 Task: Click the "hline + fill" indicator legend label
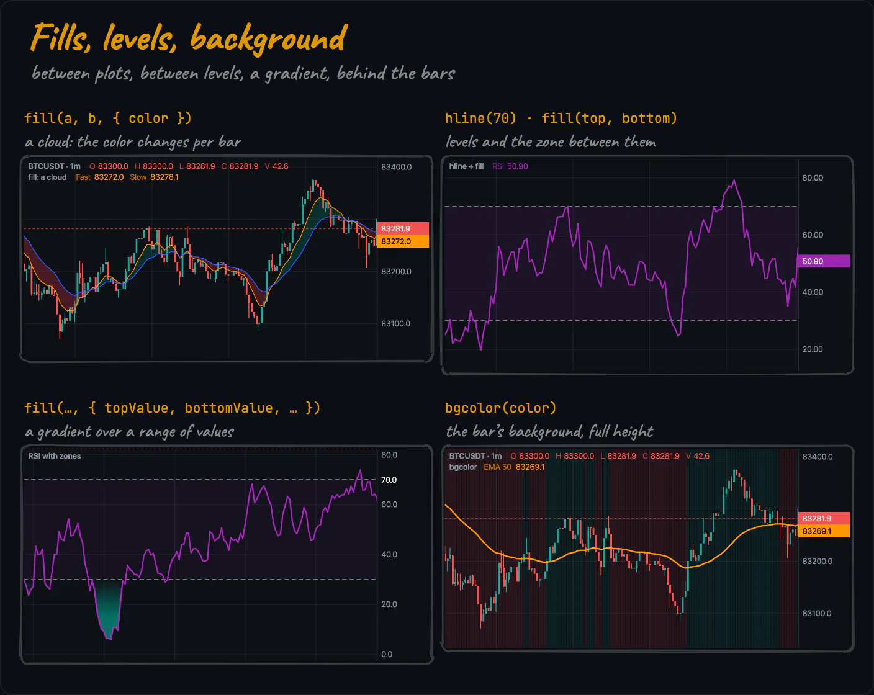(466, 166)
